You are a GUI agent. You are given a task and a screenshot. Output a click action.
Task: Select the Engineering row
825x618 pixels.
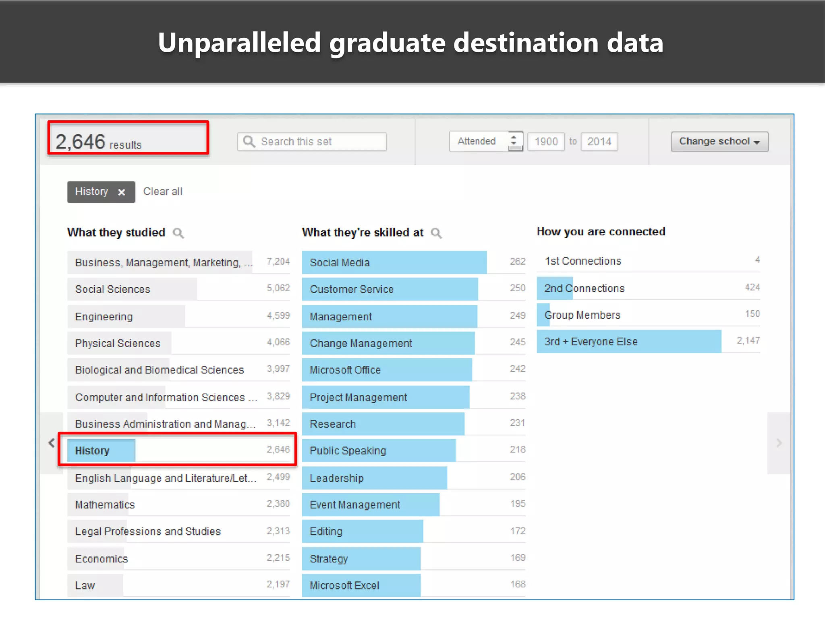click(x=178, y=316)
